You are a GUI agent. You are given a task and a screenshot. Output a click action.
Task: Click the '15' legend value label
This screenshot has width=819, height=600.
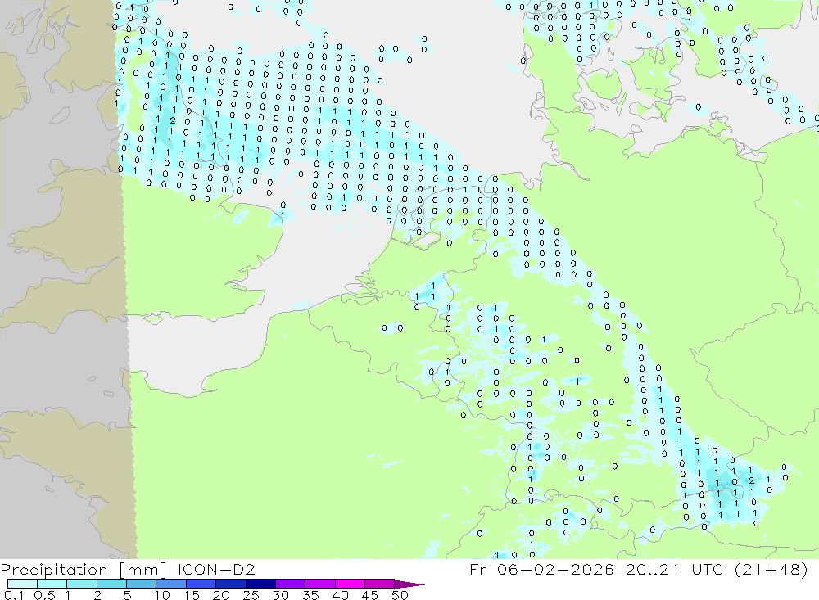coord(191,595)
